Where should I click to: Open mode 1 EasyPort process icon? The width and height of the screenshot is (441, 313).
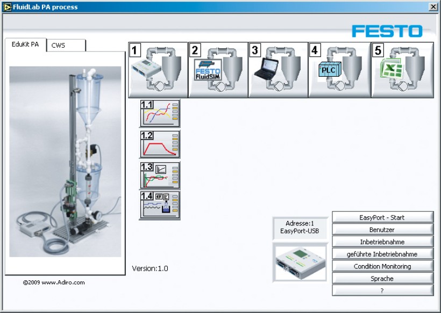(158, 70)
